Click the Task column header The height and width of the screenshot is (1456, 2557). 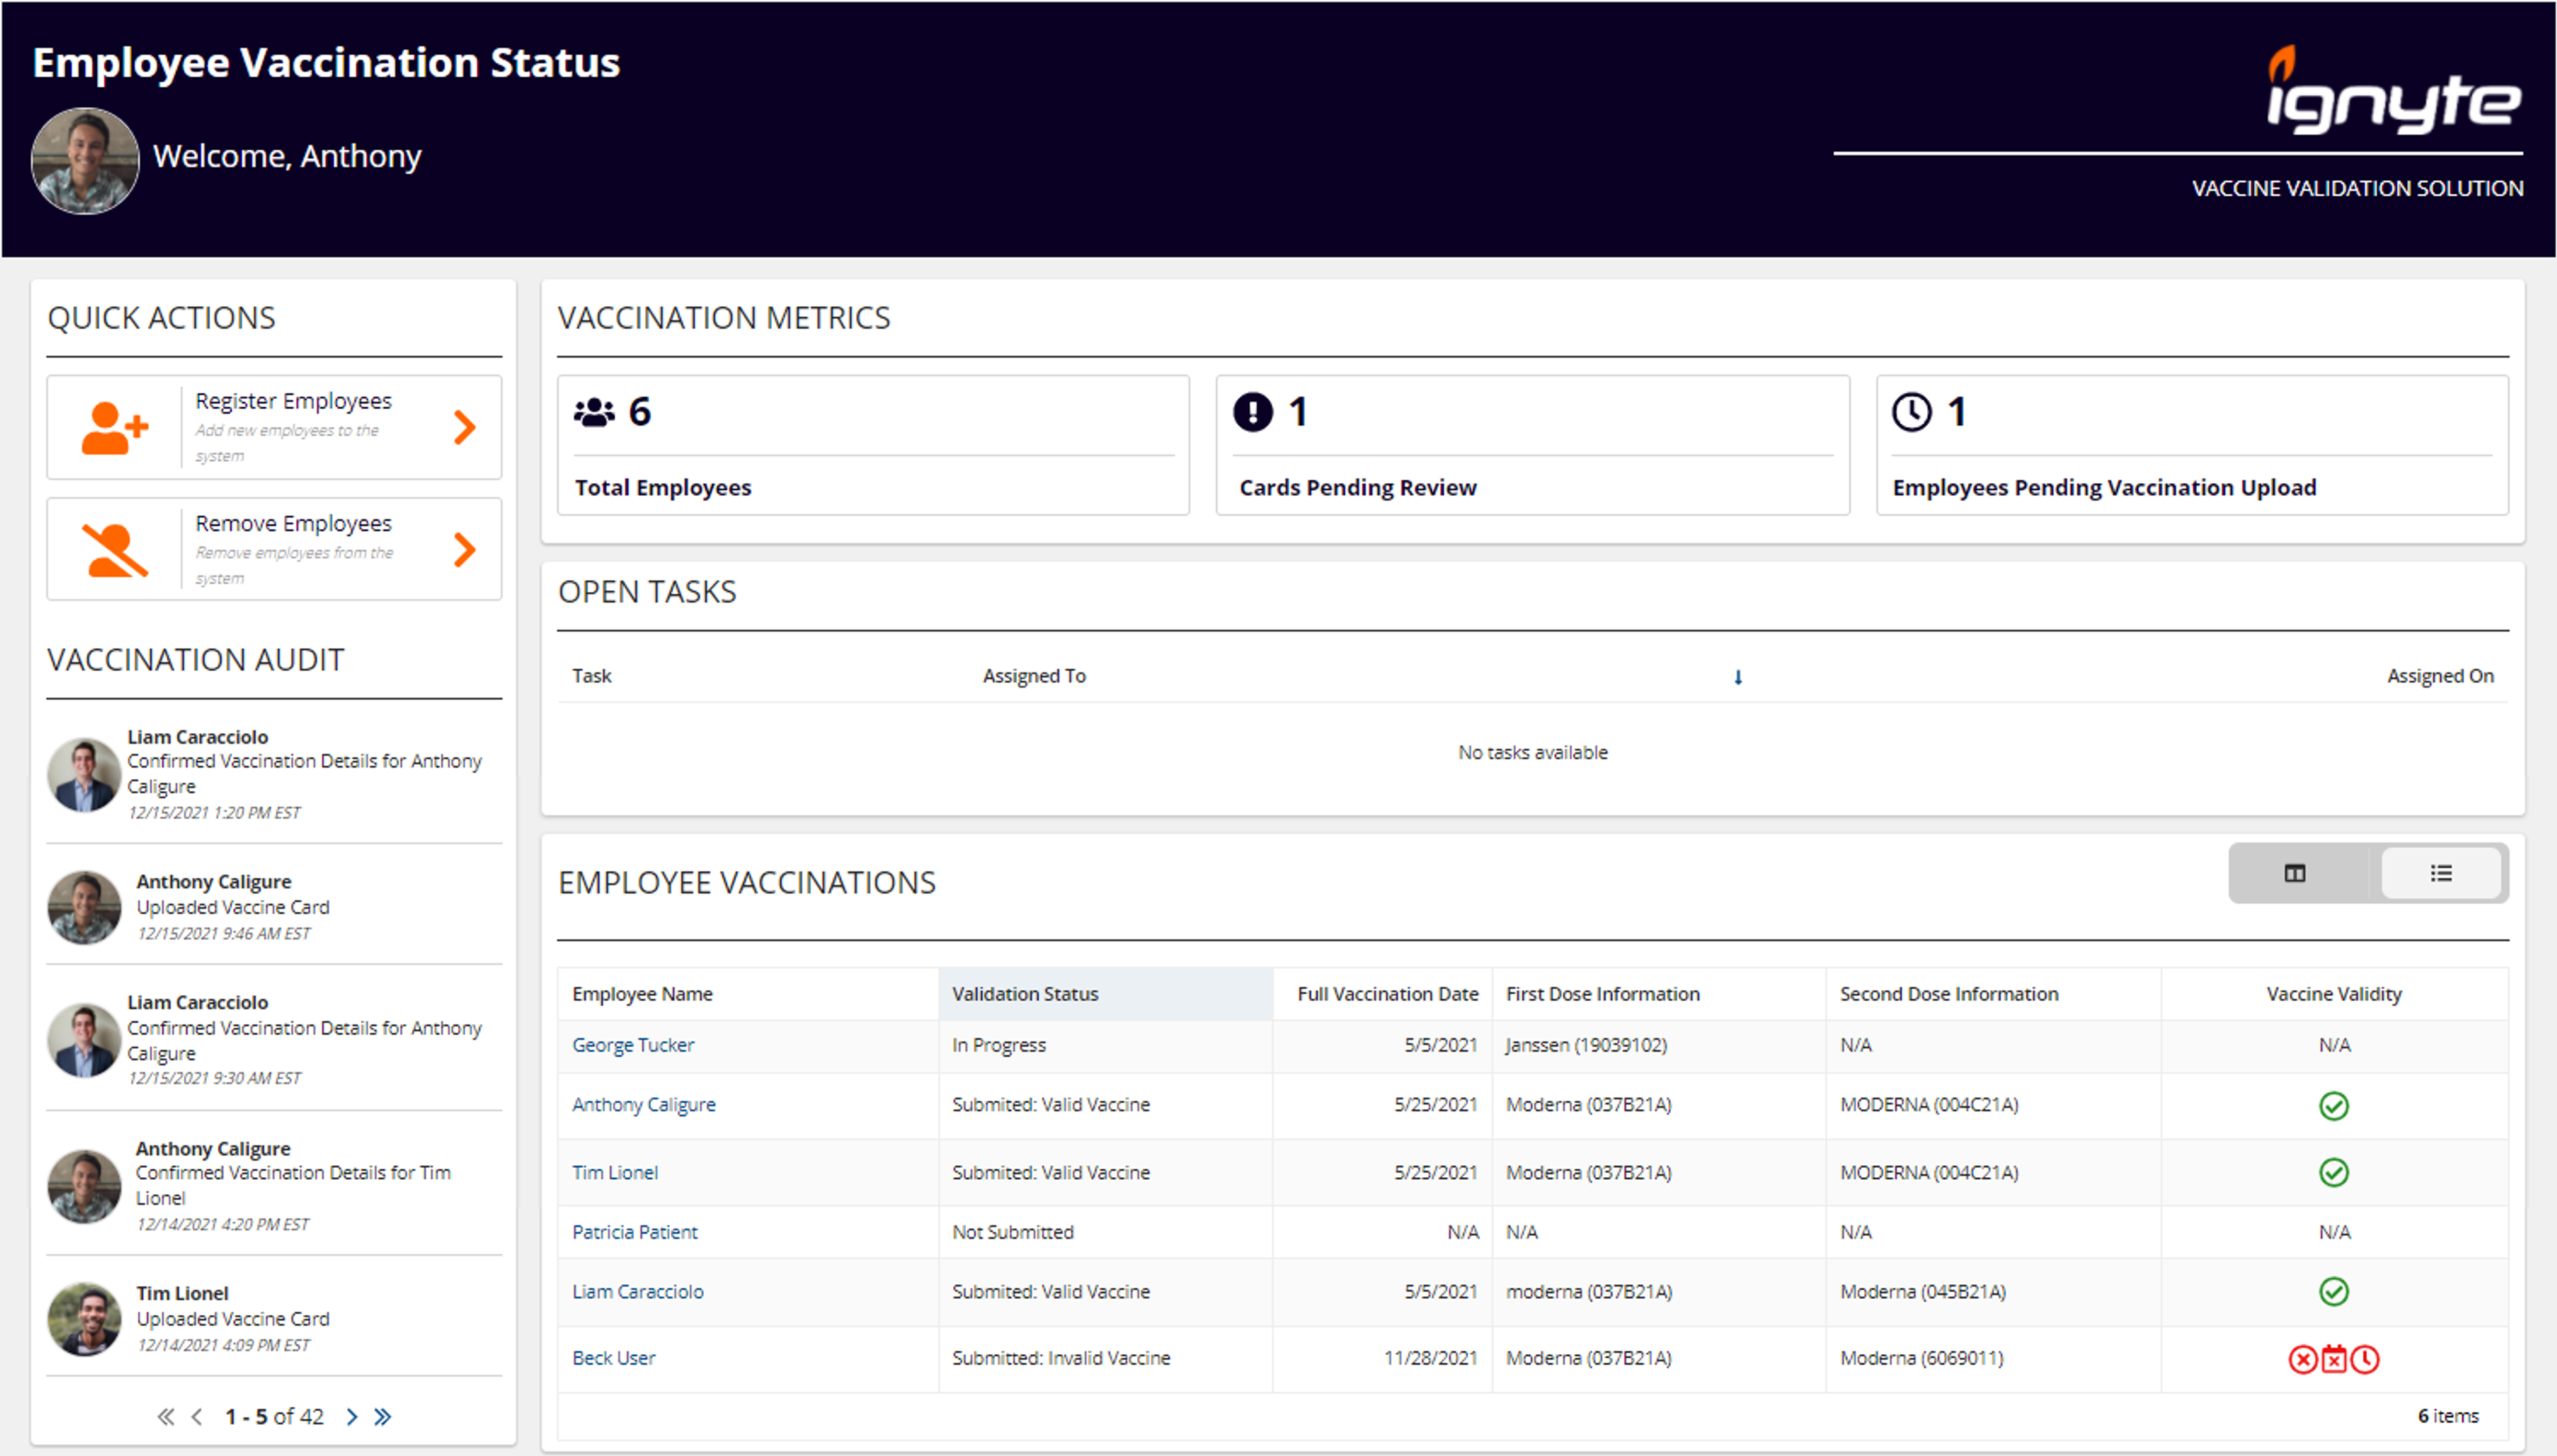tap(591, 676)
